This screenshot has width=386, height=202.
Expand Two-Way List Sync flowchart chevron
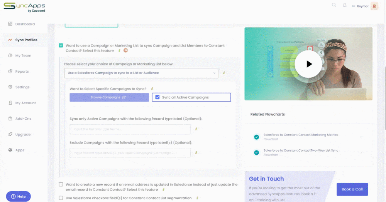pos(361,153)
